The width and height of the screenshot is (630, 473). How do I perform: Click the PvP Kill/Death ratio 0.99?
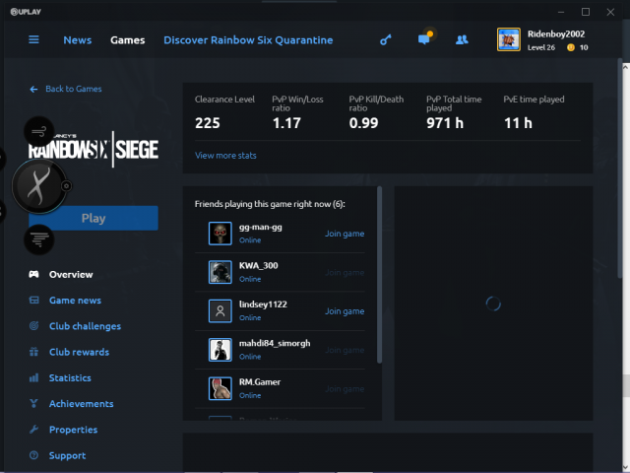pos(363,122)
